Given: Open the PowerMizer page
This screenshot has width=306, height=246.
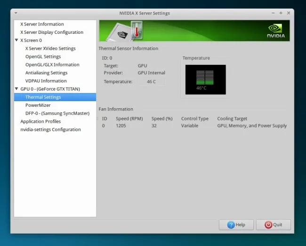Looking at the screenshot, I should [x=38, y=105].
